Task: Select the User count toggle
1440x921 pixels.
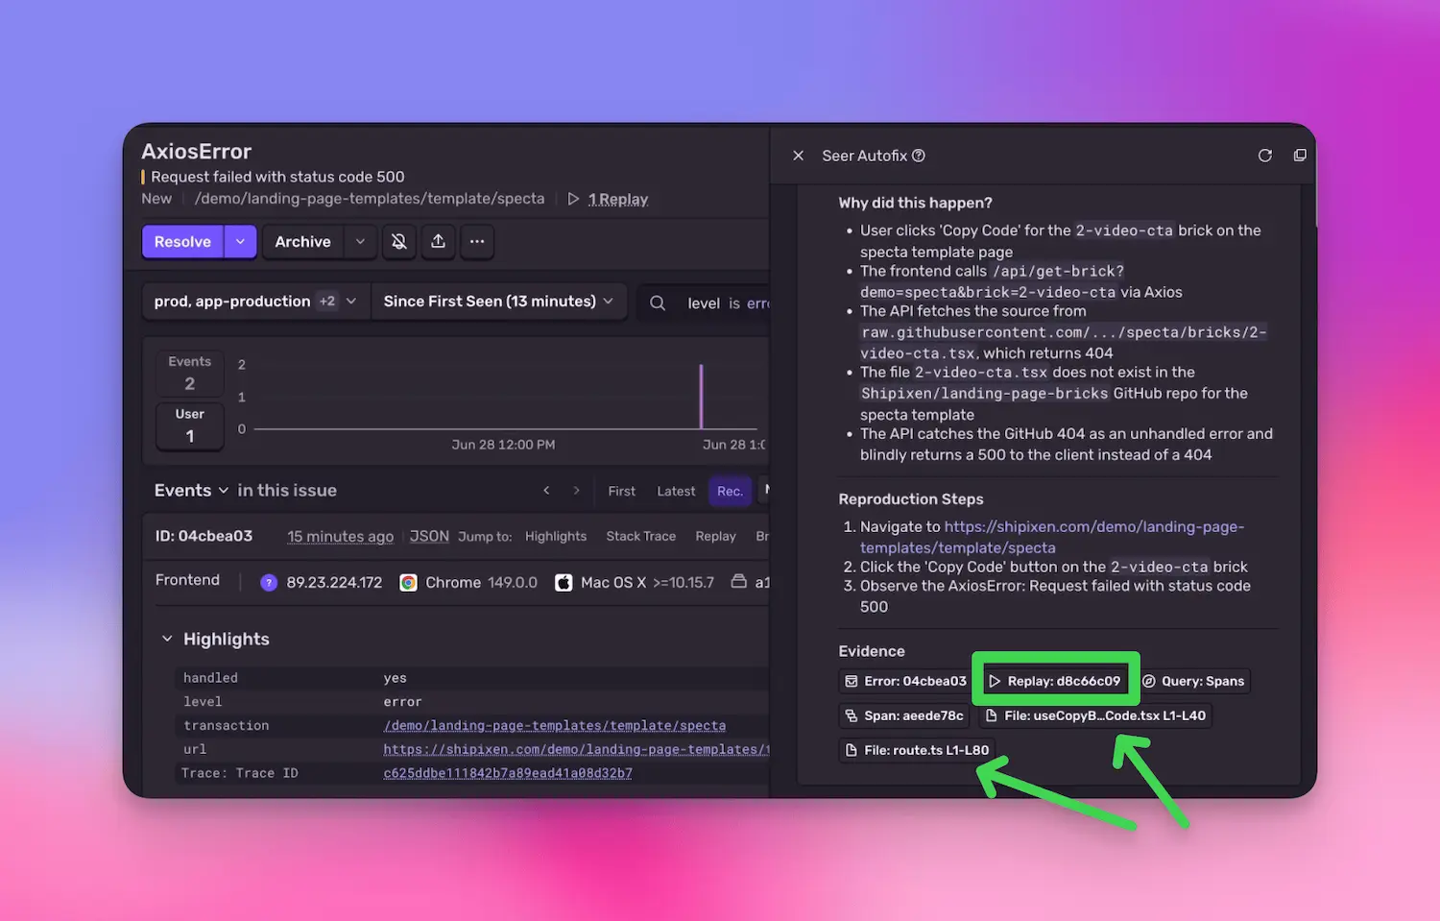Action: pyautogui.click(x=190, y=425)
